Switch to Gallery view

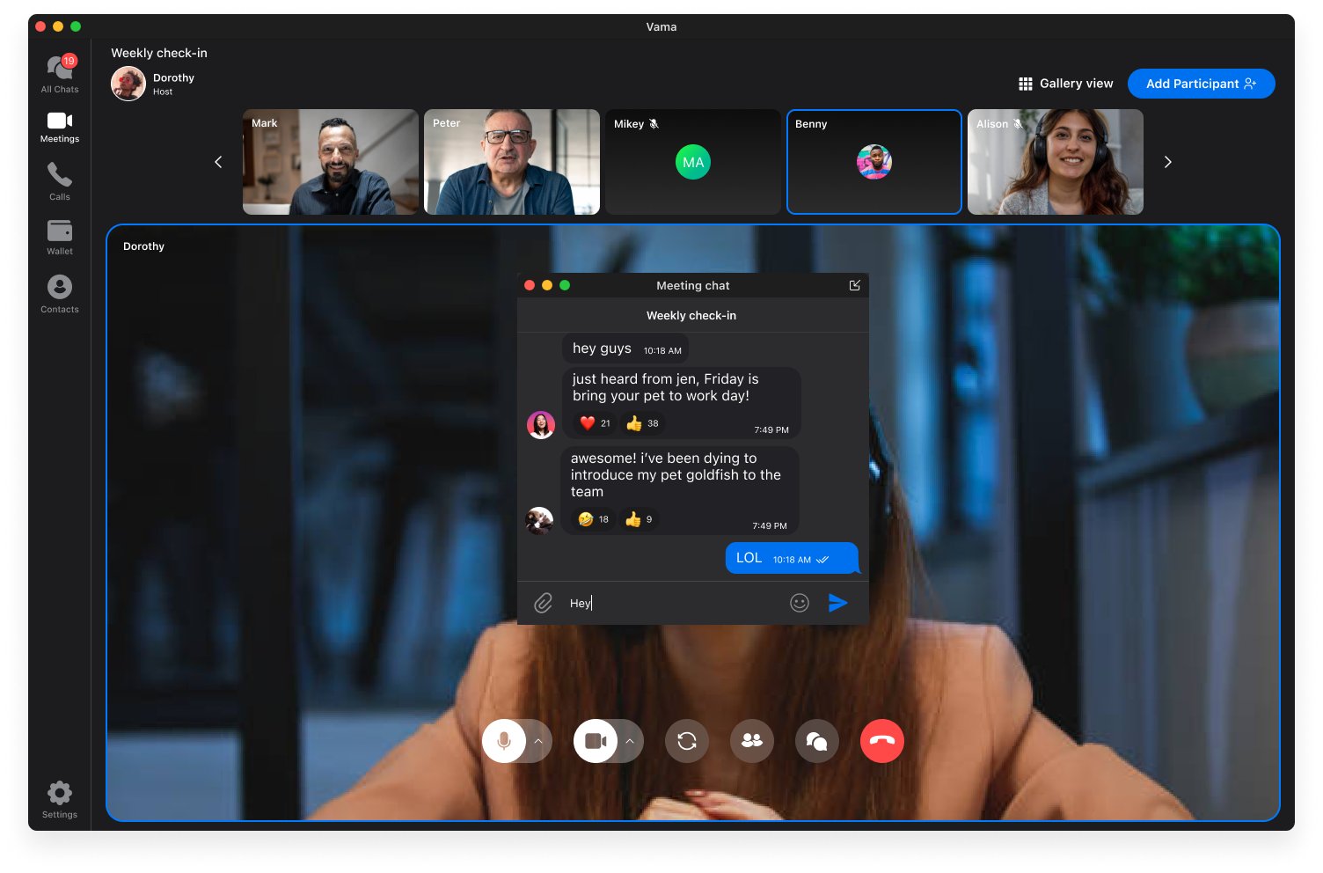click(1065, 84)
